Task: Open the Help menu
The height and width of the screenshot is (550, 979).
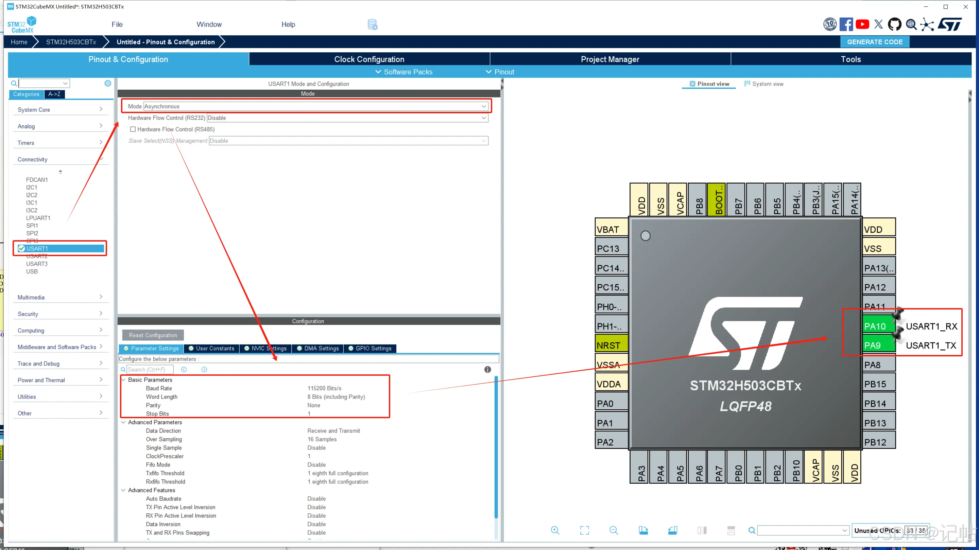Action: [x=288, y=24]
